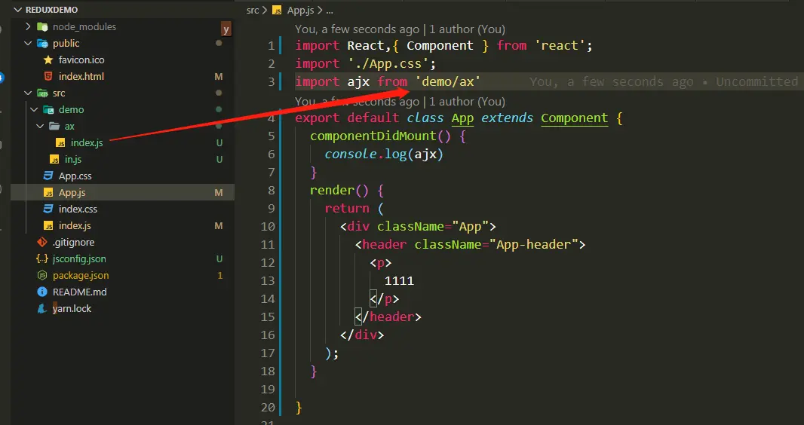Click the HTML5 icon of index.html
The width and height of the screenshot is (804, 425).
tap(48, 76)
